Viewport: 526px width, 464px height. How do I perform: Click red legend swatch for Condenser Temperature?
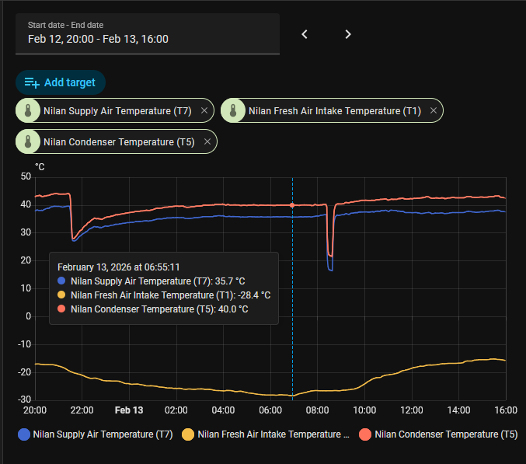pyautogui.click(x=365, y=434)
